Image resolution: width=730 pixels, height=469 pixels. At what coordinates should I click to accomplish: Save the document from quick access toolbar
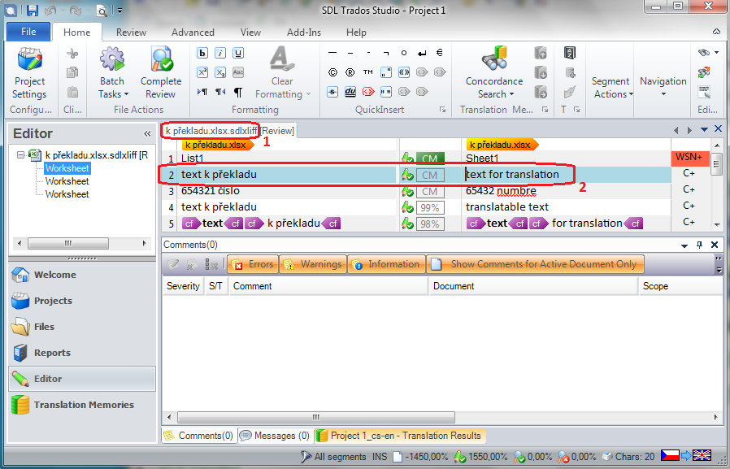(x=33, y=11)
